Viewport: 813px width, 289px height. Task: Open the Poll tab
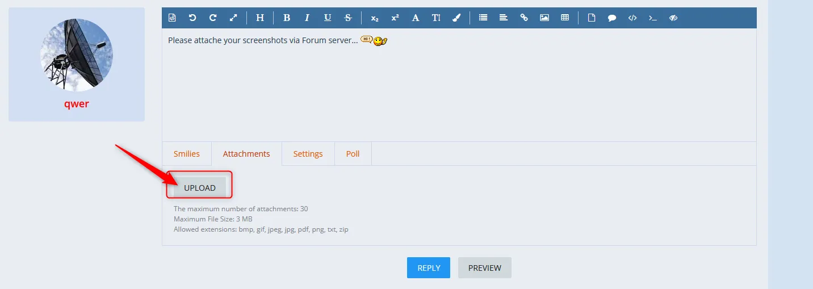pos(353,154)
